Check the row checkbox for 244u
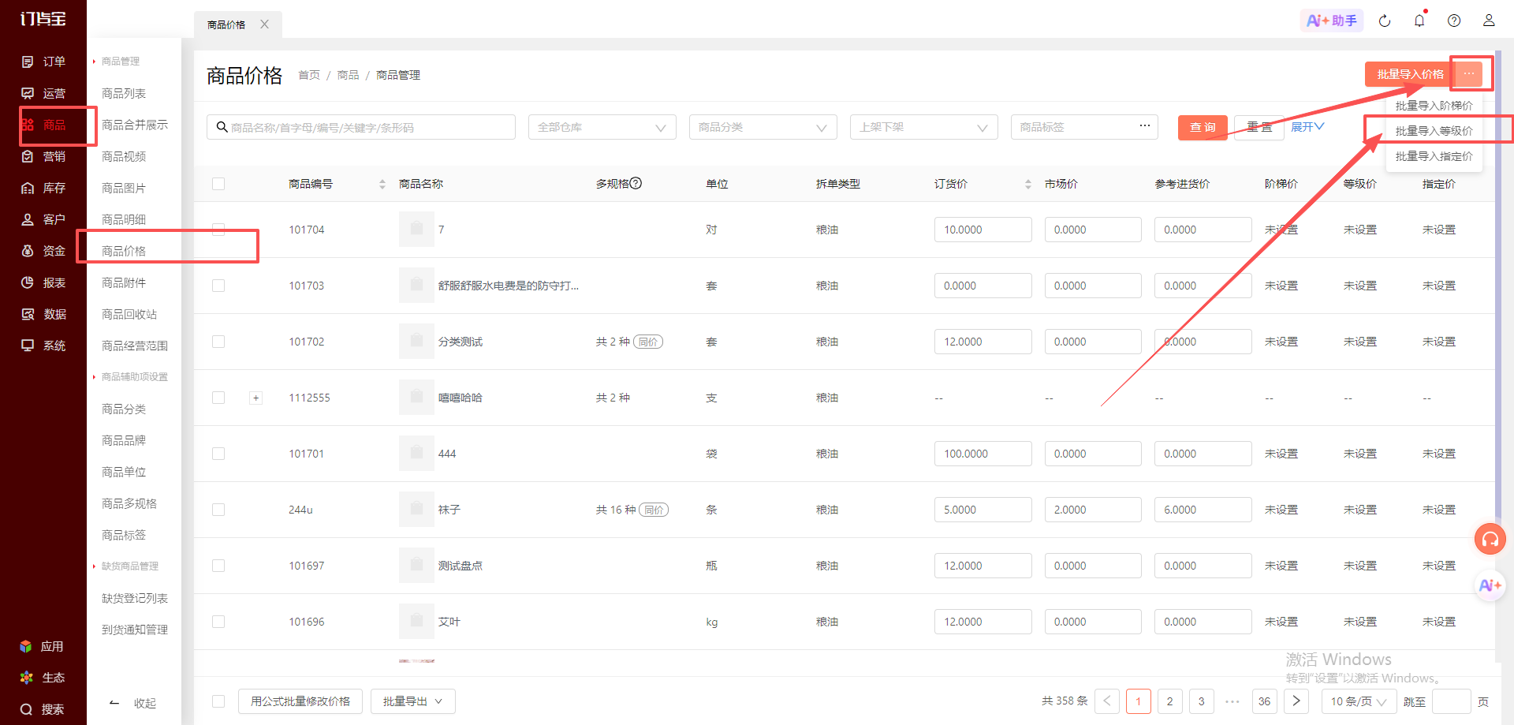The width and height of the screenshot is (1514, 725). click(x=218, y=510)
